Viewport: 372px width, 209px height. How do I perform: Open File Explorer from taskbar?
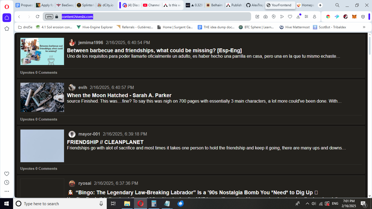click(x=127, y=204)
